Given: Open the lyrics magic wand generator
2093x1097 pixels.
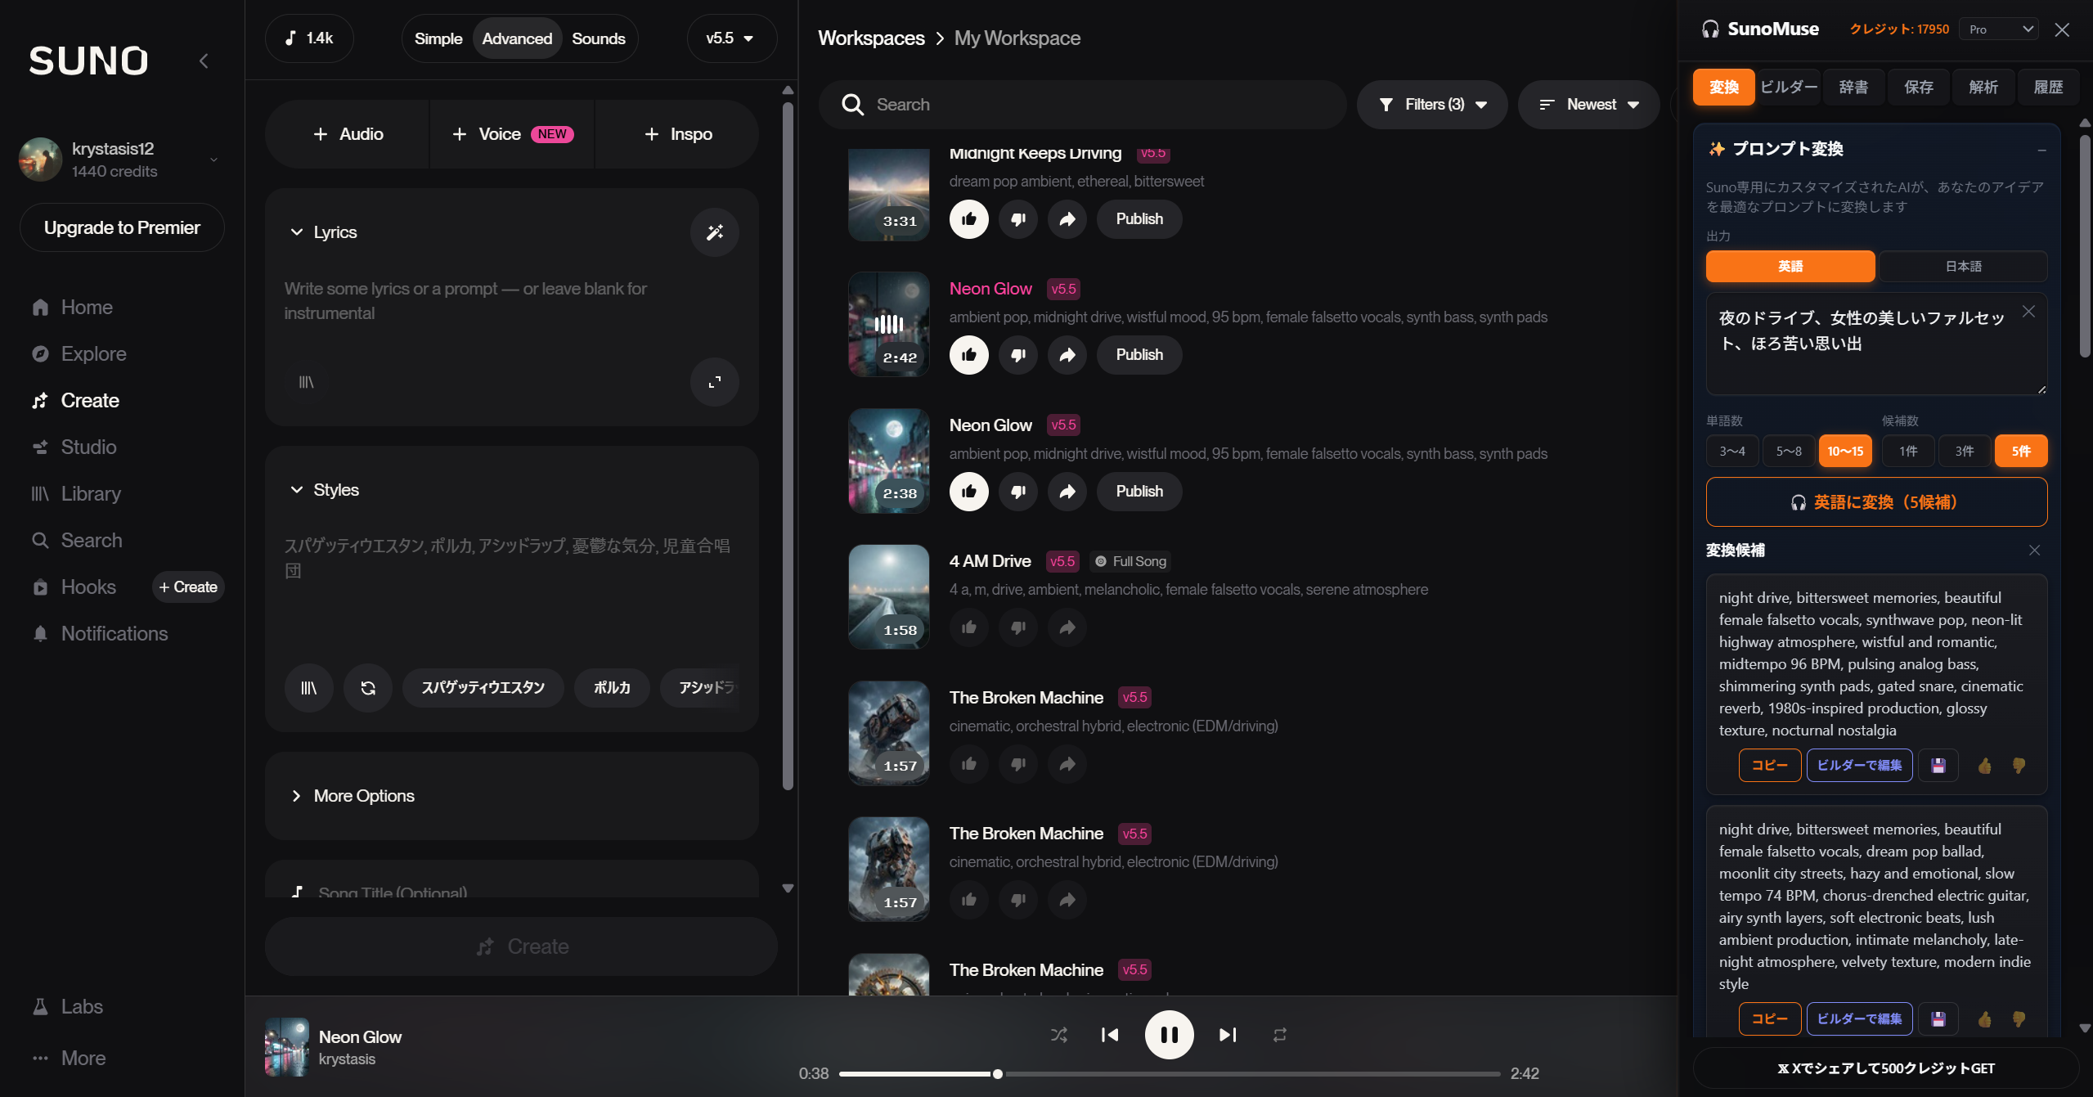Looking at the screenshot, I should pos(715,232).
